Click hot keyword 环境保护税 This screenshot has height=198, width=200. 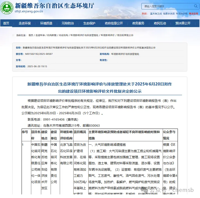click(x=182, y=14)
